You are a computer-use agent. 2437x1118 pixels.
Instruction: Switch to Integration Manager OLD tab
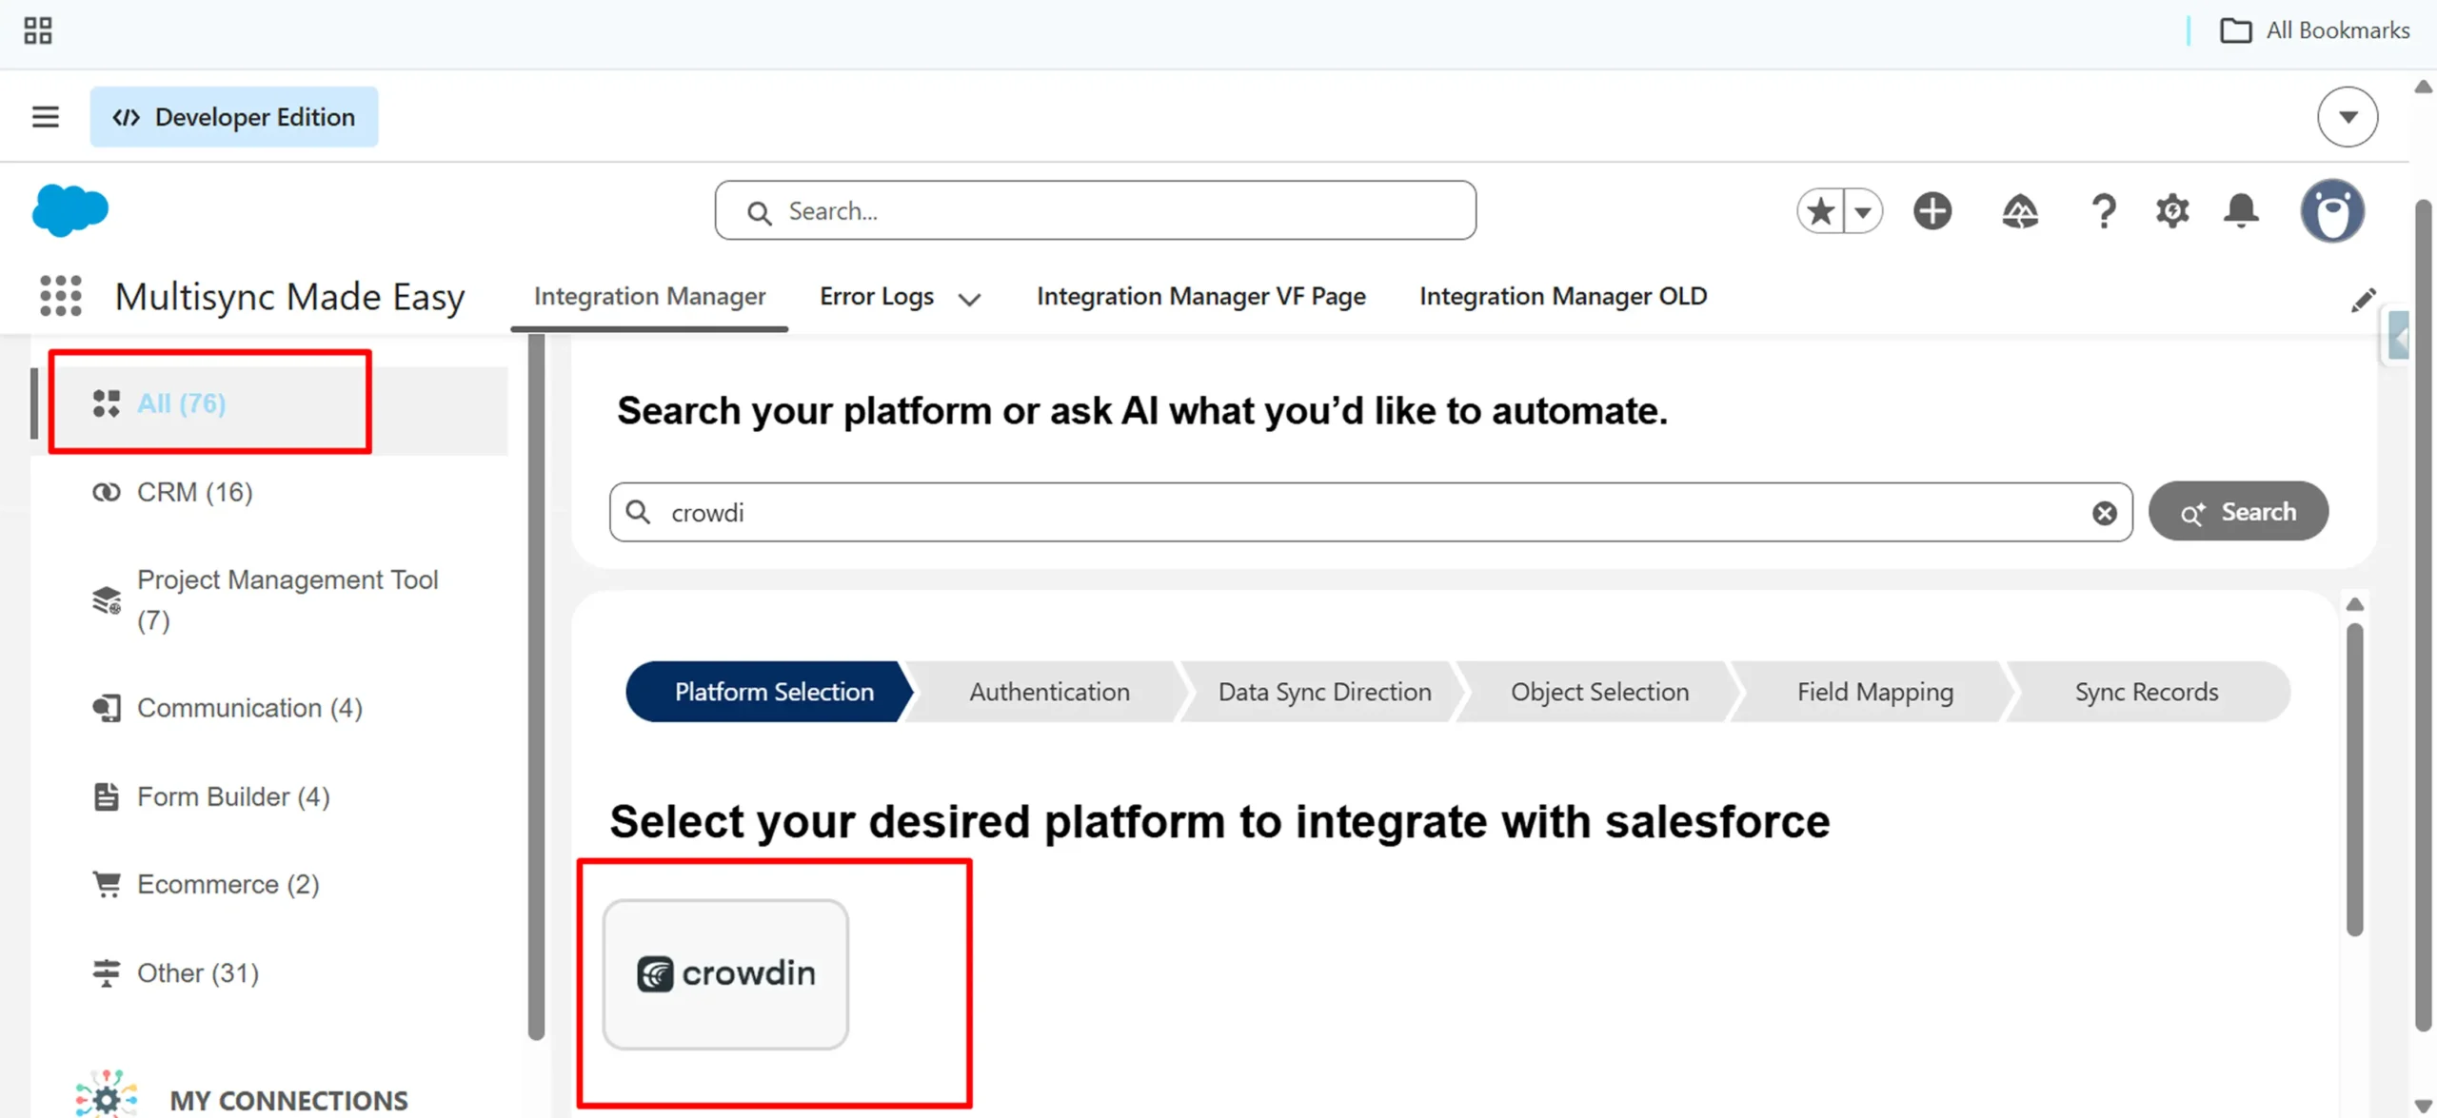pyautogui.click(x=1563, y=296)
